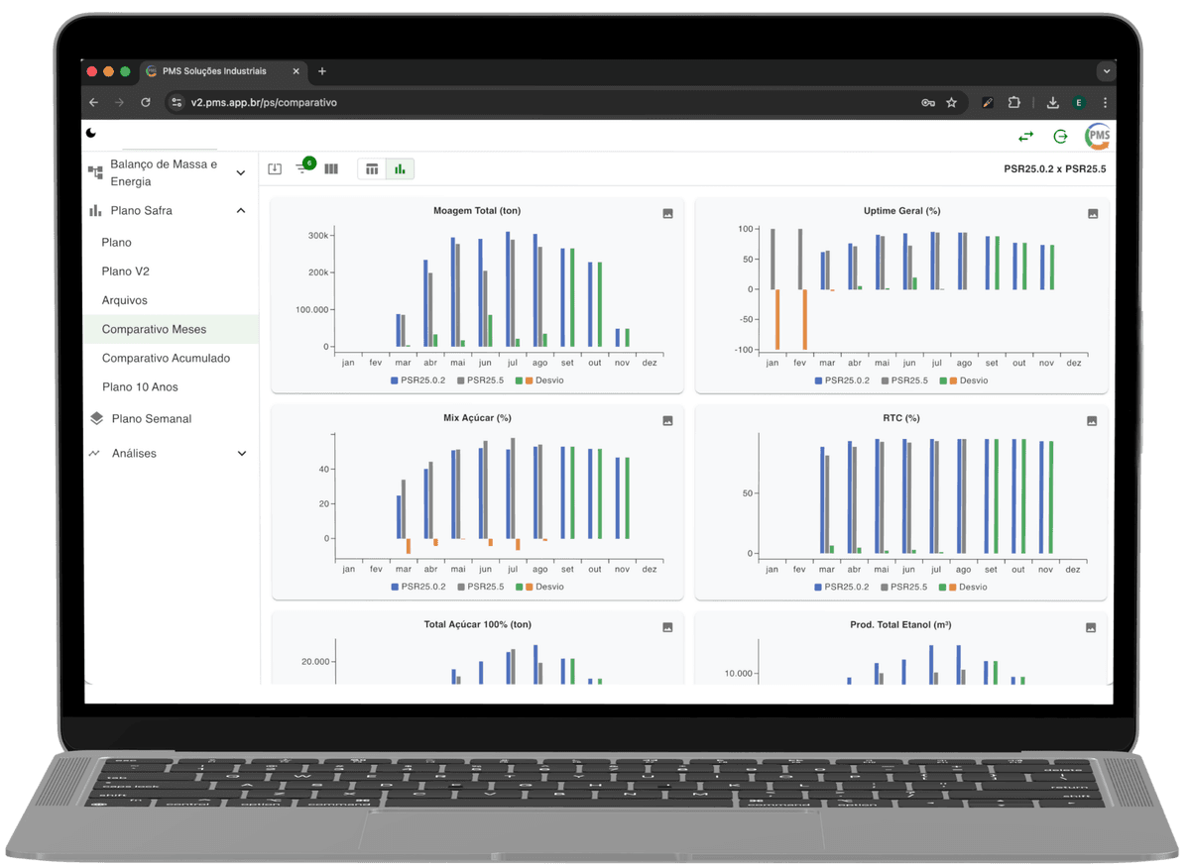Toggle dark mode moon icon
The height and width of the screenshot is (866, 1190).
pos(92,134)
